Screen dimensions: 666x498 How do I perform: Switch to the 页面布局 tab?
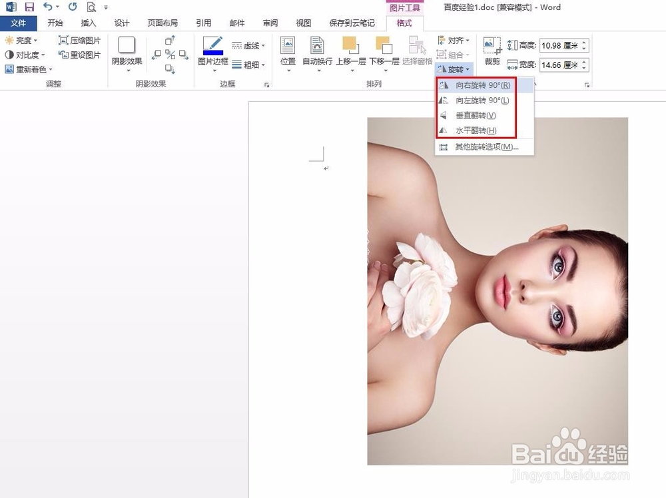click(163, 23)
